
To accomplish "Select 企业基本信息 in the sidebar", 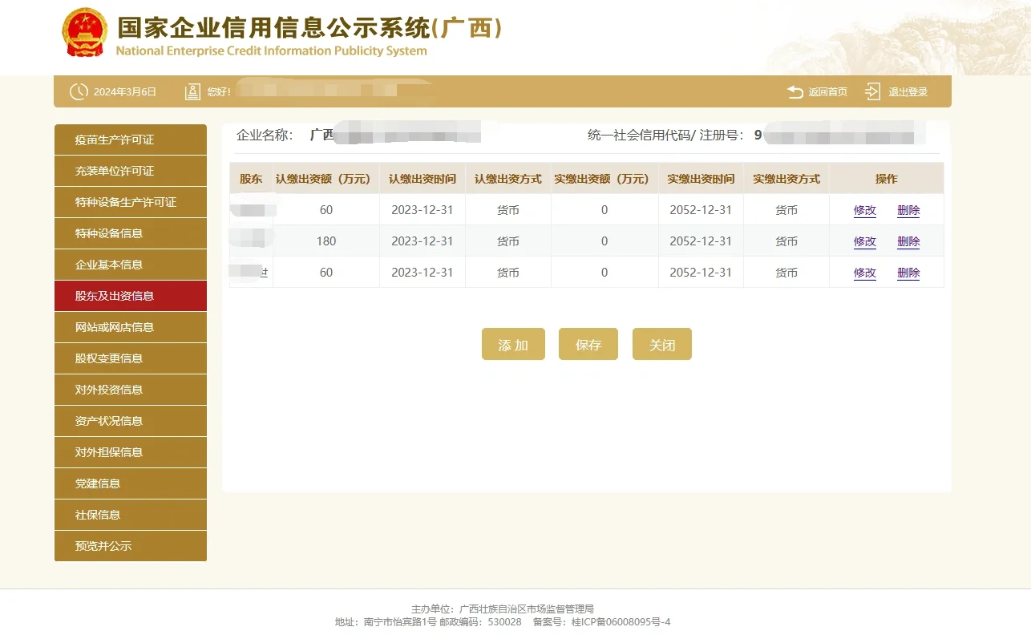I will [131, 265].
